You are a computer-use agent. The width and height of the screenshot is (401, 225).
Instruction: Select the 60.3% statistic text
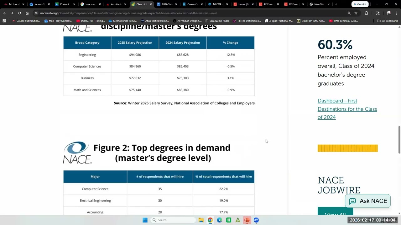click(x=335, y=45)
